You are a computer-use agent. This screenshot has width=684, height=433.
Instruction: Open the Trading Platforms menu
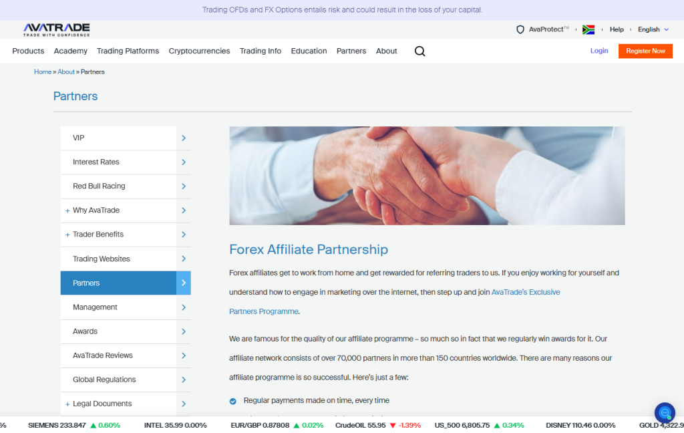(x=128, y=51)
